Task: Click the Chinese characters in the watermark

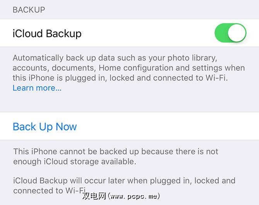Action: tap(94, 196)
